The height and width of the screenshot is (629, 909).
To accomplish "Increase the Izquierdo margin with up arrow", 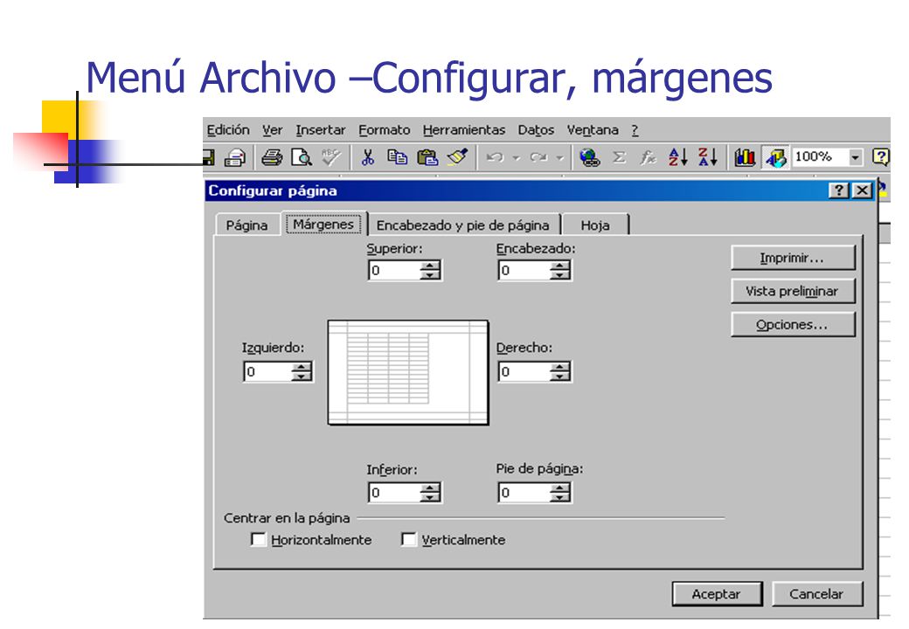I will pos(302,367).
